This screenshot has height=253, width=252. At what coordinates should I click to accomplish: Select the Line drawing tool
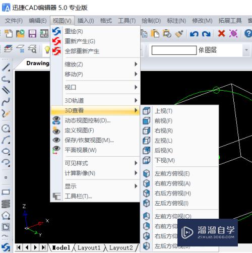[x=6, y=67]
